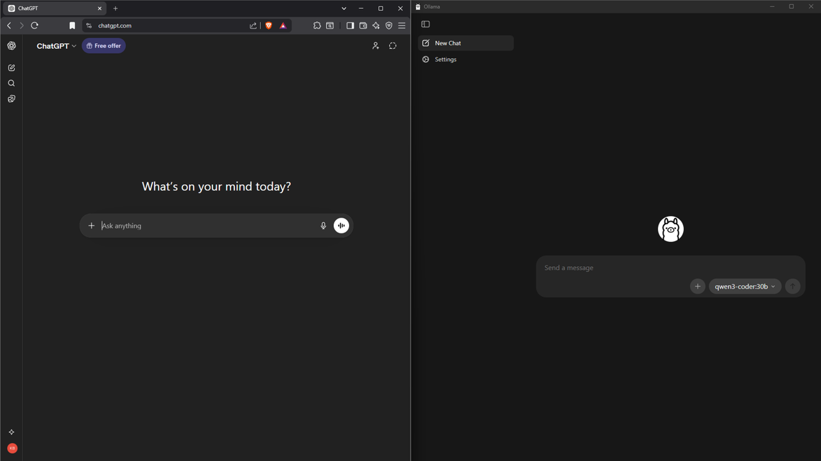Image resolution: width=821 pixels, height=461 pixels.
Task: Close the ChatGPT browser tab
Action: [99, 8]
